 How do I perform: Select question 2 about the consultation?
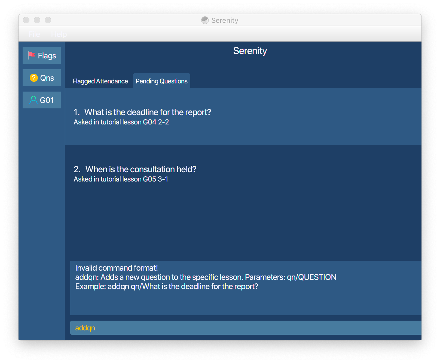coord(243,174)
